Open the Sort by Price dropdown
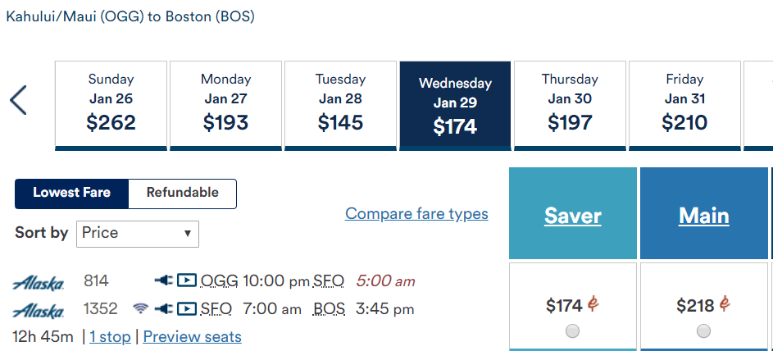Viewport: 773px width, 351px height. 138,234
